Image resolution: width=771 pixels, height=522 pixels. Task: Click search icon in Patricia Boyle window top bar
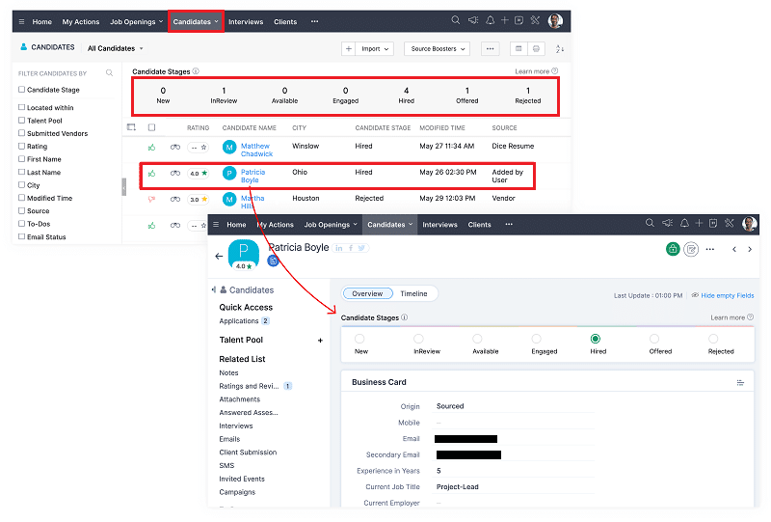click(x=650, y=223)
